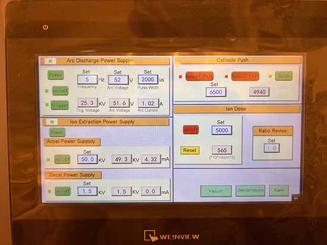Screen dimensions: 327x245
Task: Toggle the Decel Power Supply on/off switch
Action: point(63,191)
